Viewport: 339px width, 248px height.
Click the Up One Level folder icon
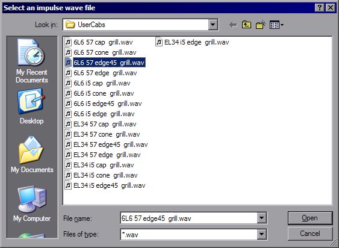[246, 25]
